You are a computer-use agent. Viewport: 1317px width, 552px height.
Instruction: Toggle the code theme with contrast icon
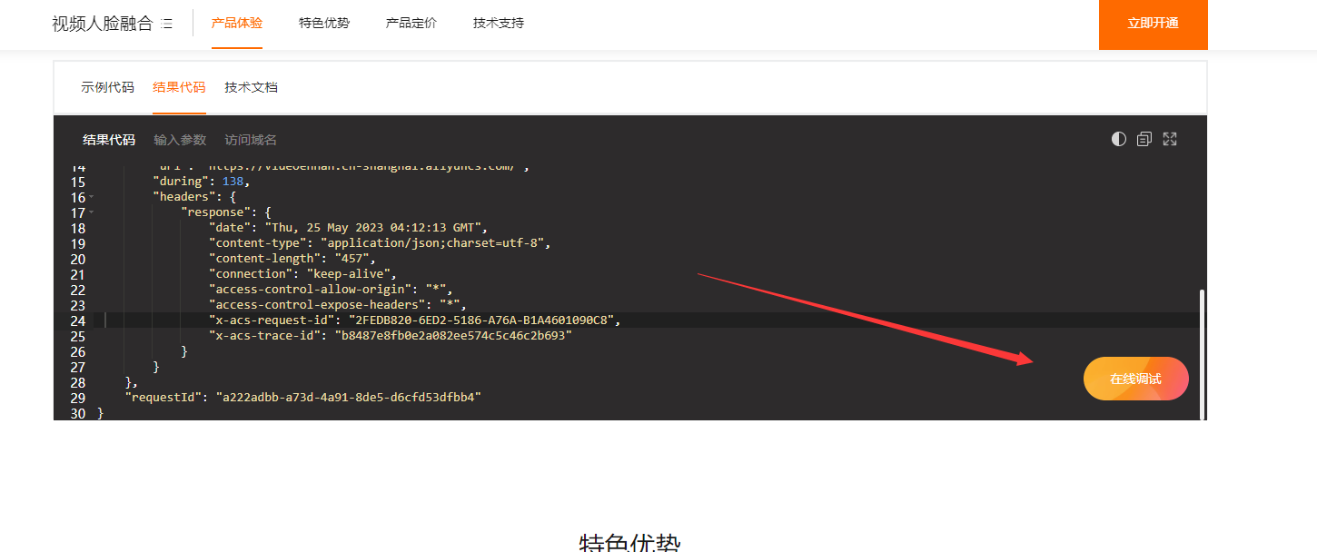tap(1117, 139)
